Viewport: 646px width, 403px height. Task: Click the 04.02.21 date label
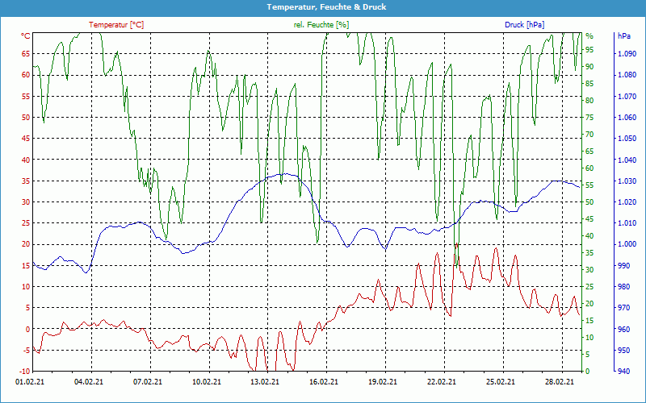coord(90,383)
